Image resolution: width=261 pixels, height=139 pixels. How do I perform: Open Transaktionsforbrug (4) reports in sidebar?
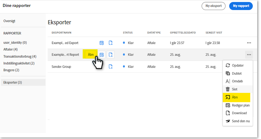pyautogui.click(x=20, y=56)
